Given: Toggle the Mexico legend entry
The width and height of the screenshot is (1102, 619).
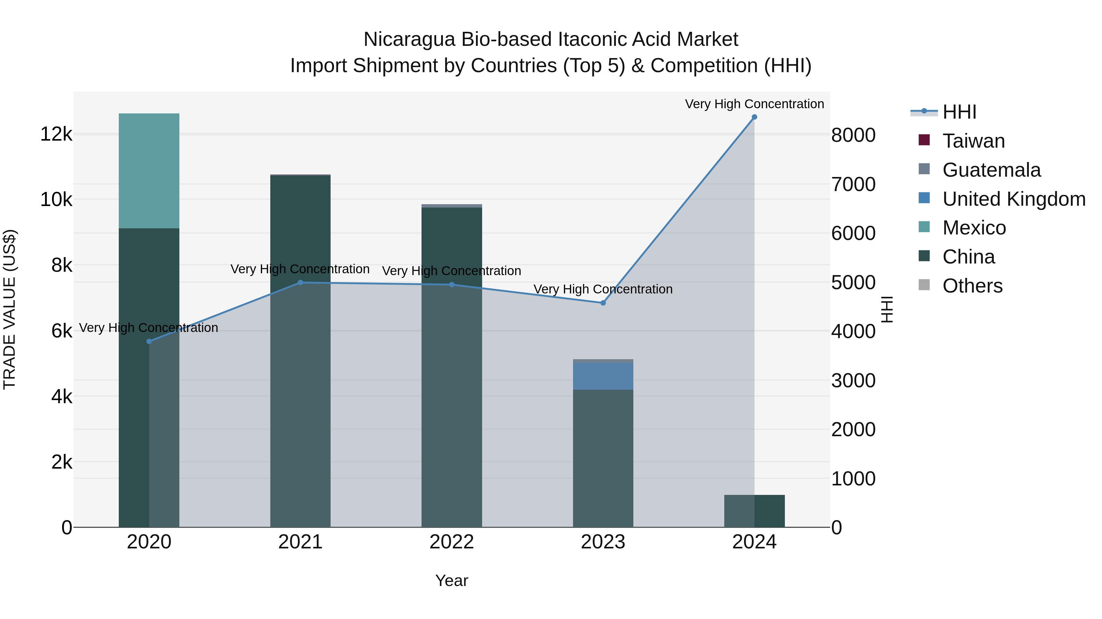Looking at the screenshot, I should (962, 228).
